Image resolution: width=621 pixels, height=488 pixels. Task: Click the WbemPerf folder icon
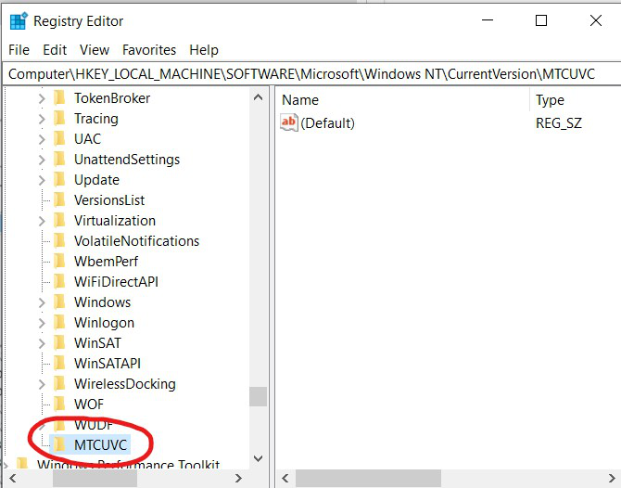(59, 261)
